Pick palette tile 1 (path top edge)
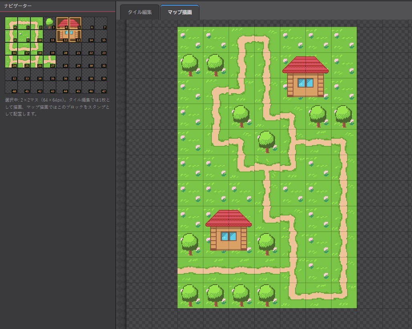Viewport: 412px width, 329px height. [x=24, y=23]
